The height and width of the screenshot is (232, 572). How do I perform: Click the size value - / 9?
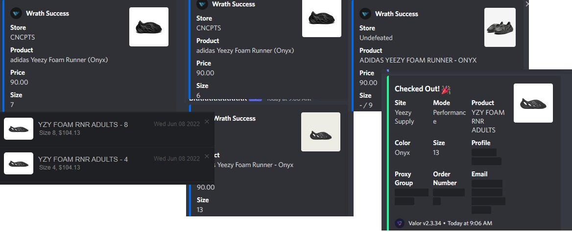pyautogui.click(x=366, y=105)
